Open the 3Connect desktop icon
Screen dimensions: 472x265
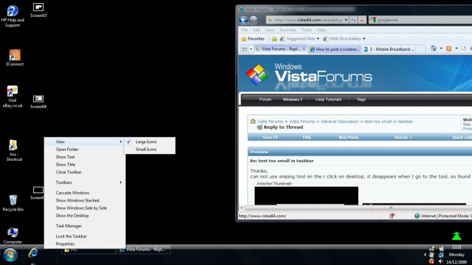(14, 58)
